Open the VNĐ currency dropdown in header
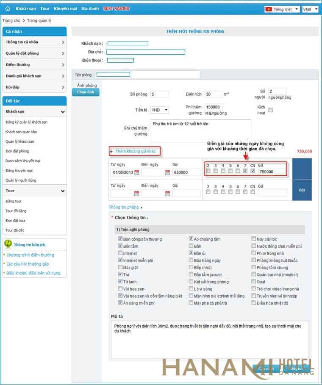This screenshot has height=385, width=322. pos(310,9)
